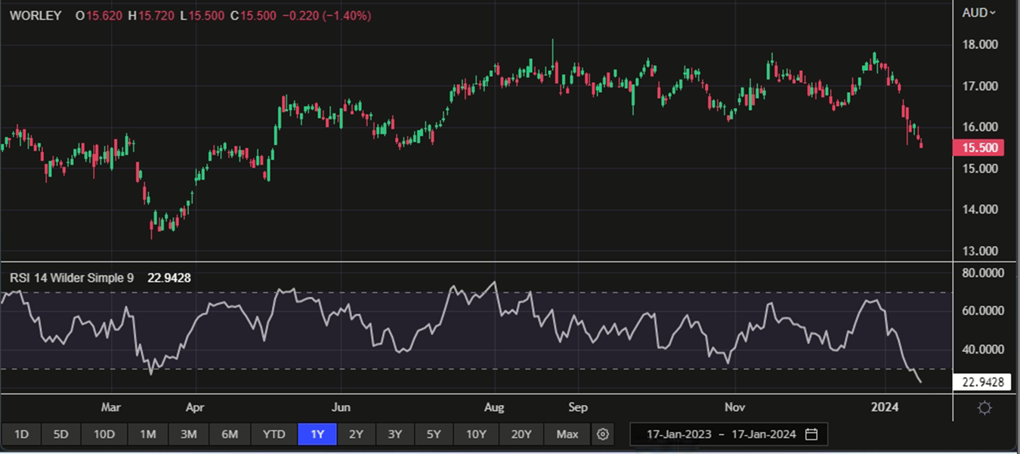Select the 3M range button
1020x454 pixels.
point(188,434)
